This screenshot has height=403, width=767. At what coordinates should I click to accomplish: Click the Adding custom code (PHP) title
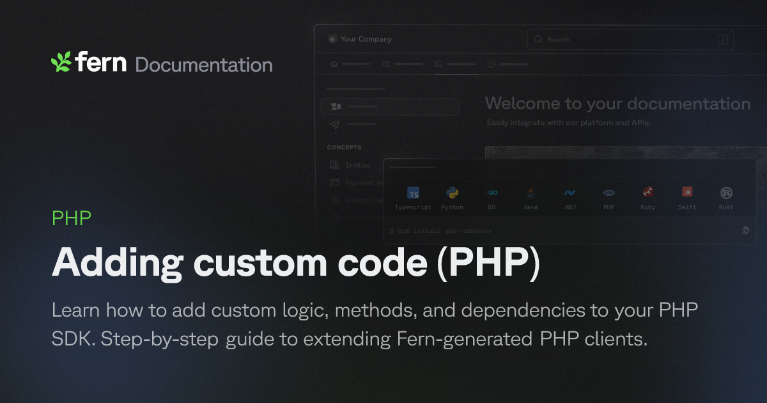pos(296,262)
